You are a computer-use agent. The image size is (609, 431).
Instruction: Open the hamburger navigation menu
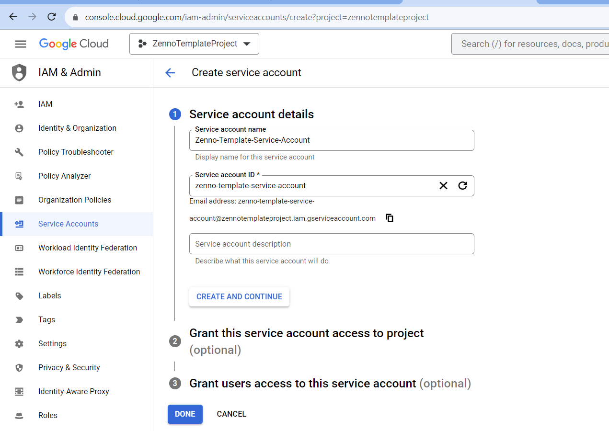coord(21,44)
